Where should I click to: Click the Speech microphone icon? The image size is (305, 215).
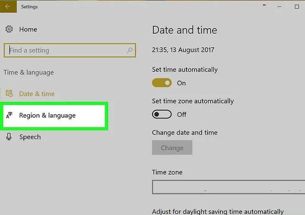click(x=9, y=137)
